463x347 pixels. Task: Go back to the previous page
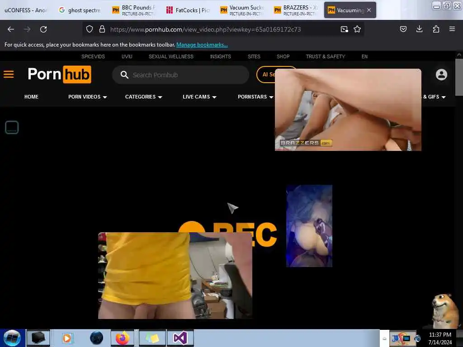pos(11,29)
